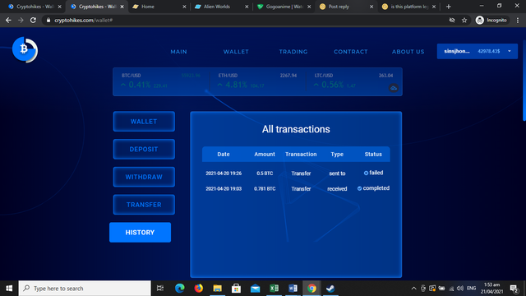Viewport: 526px width, 296px height.
Task: Go to the TRADING navigation item
Action: [x=293, y=52]
